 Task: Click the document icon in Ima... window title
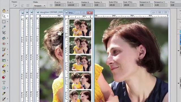tap(66, 13)
